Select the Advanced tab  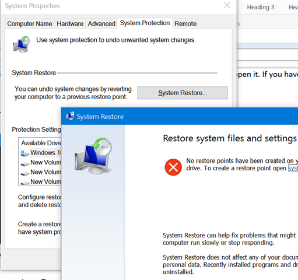pos(101,24)
